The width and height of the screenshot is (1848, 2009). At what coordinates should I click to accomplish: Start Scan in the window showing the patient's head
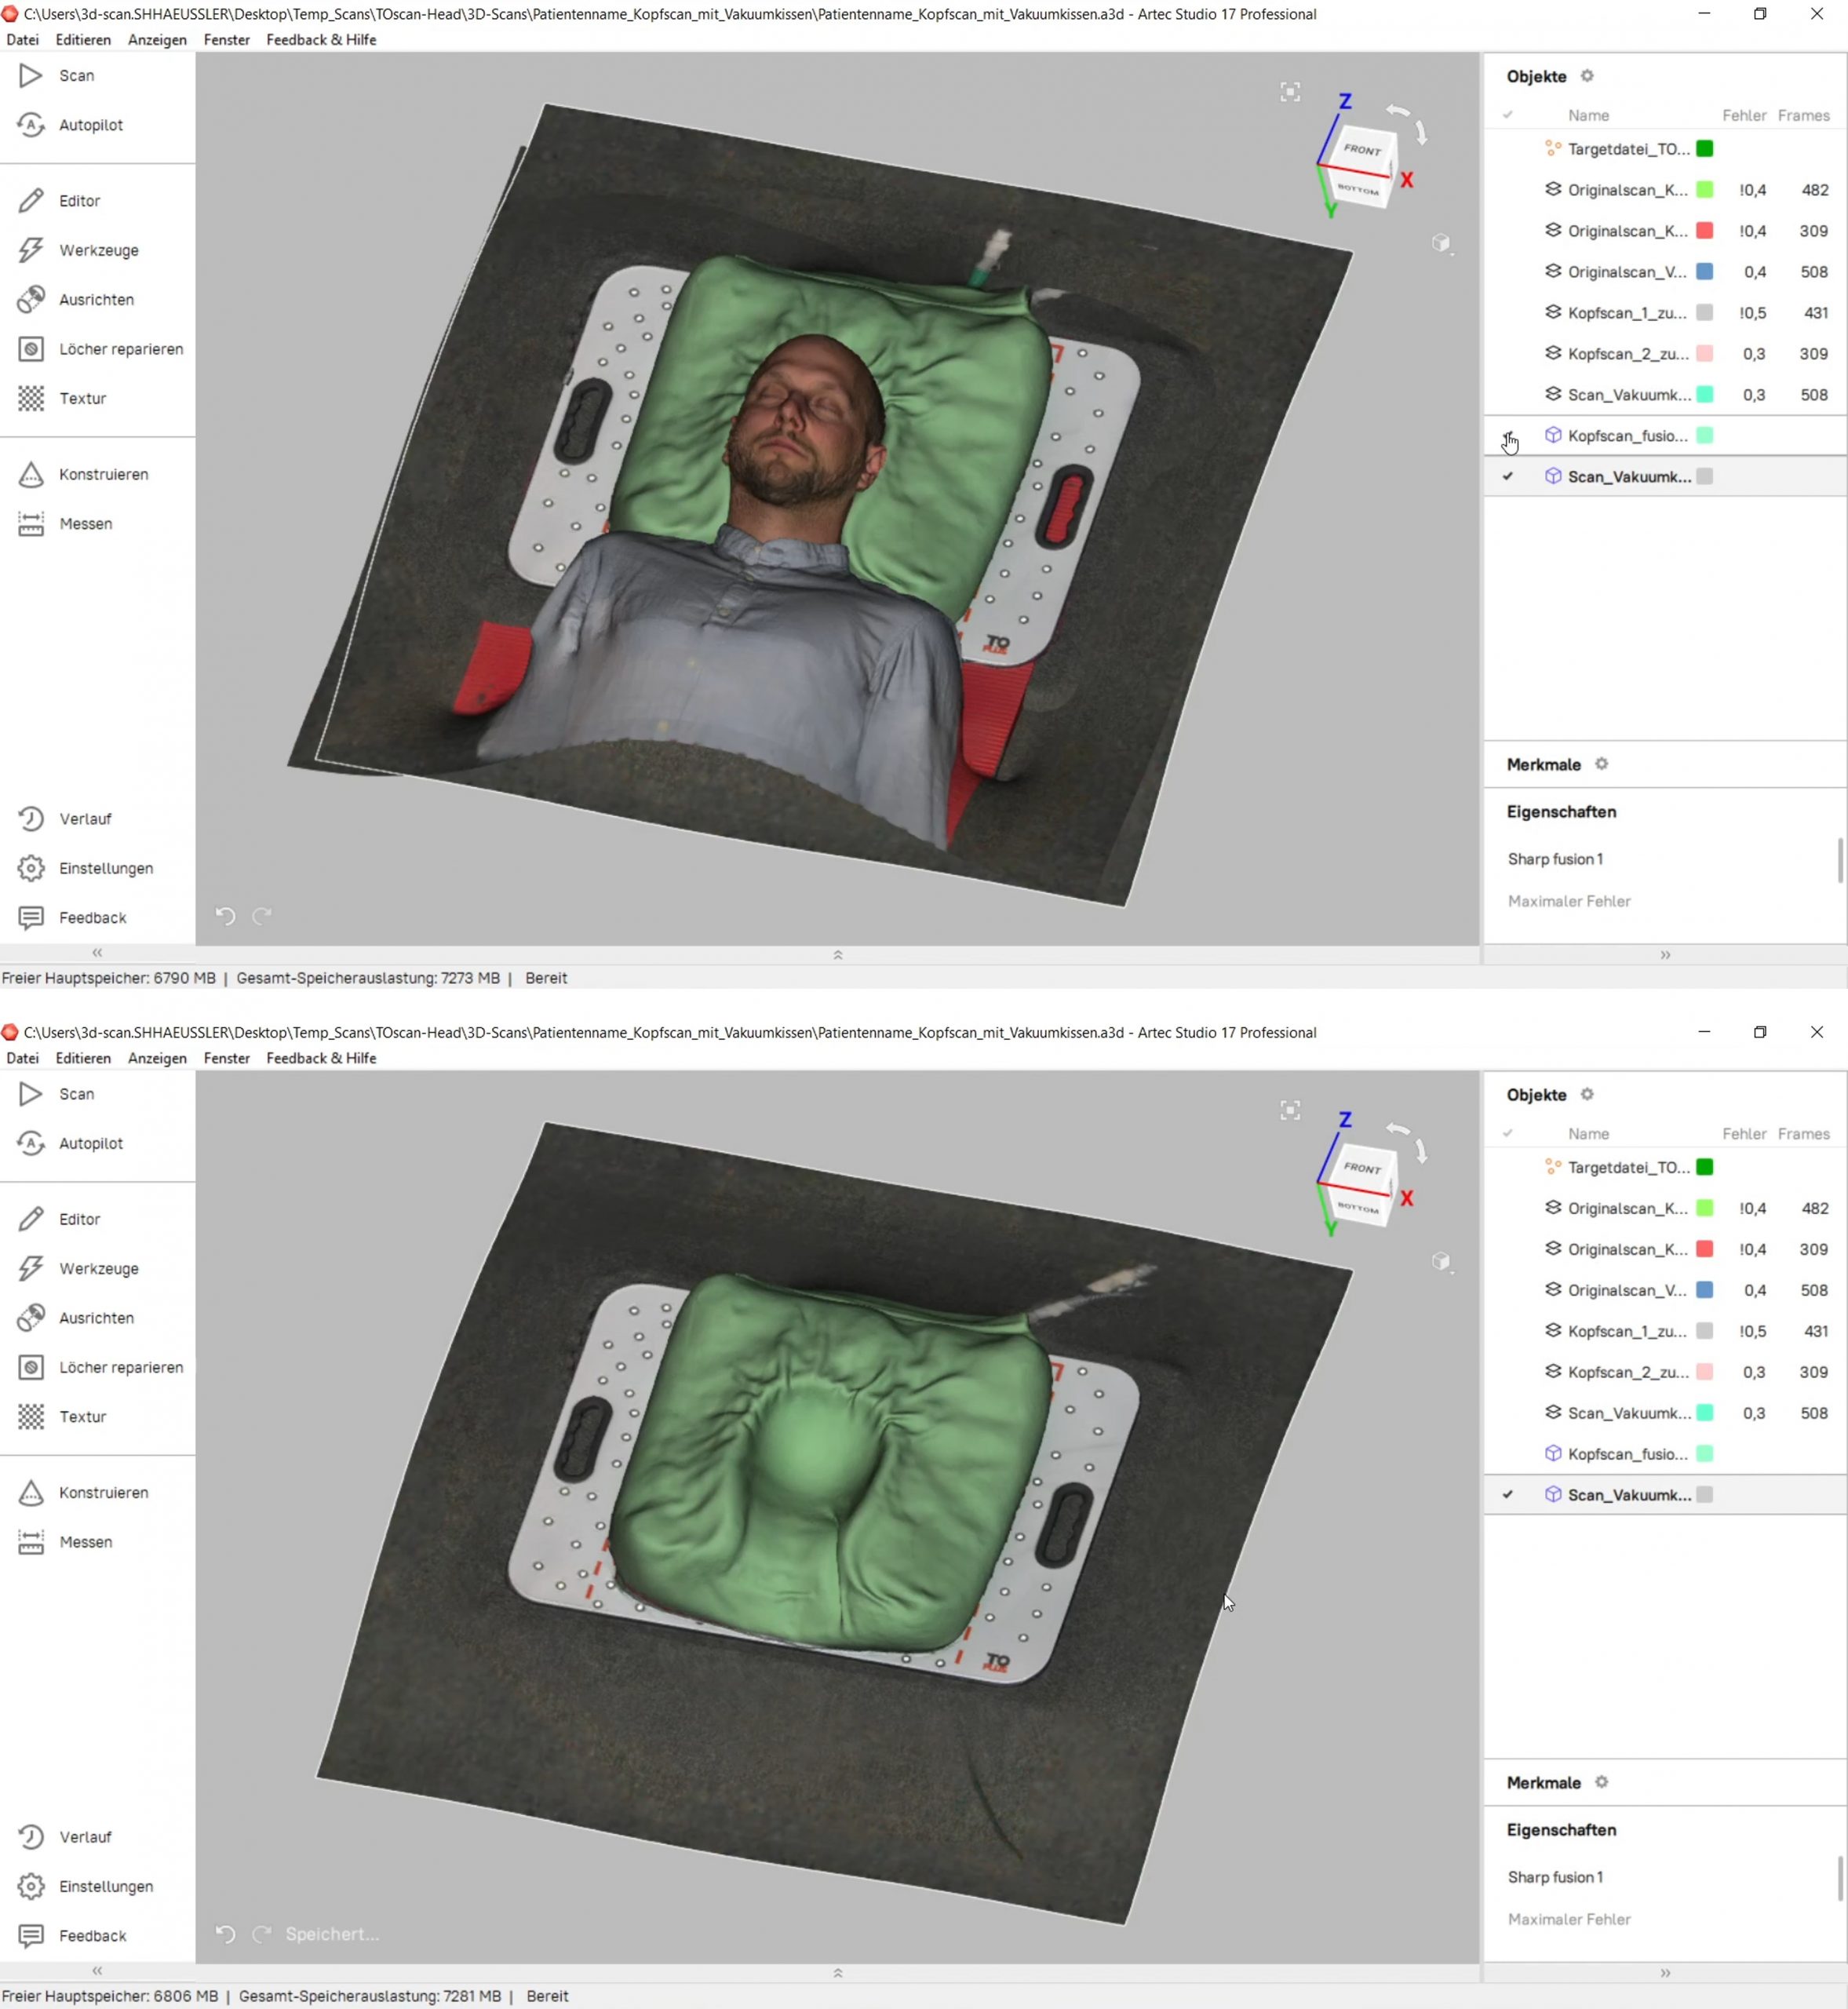coord(57,76)
